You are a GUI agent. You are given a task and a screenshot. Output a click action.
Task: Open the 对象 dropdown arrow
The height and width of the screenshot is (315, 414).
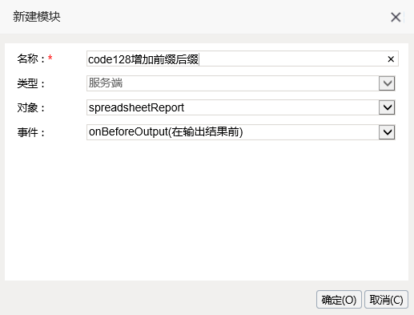(387, 107)
